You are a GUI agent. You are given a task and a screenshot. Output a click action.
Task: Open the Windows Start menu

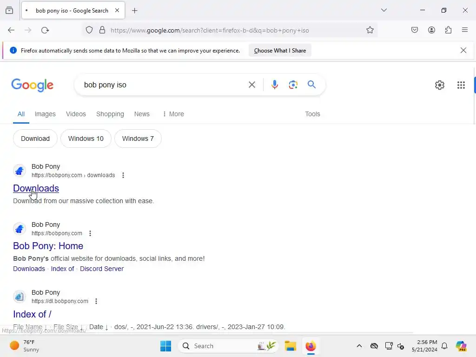pyautogui.click(x=165, y=346)
